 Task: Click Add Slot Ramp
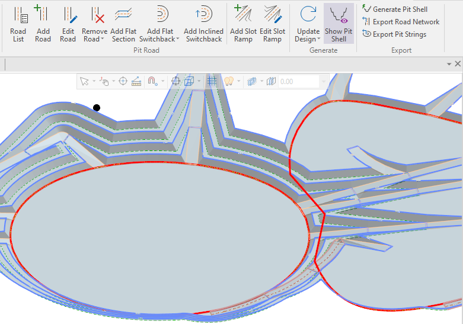tap(243, 24)
